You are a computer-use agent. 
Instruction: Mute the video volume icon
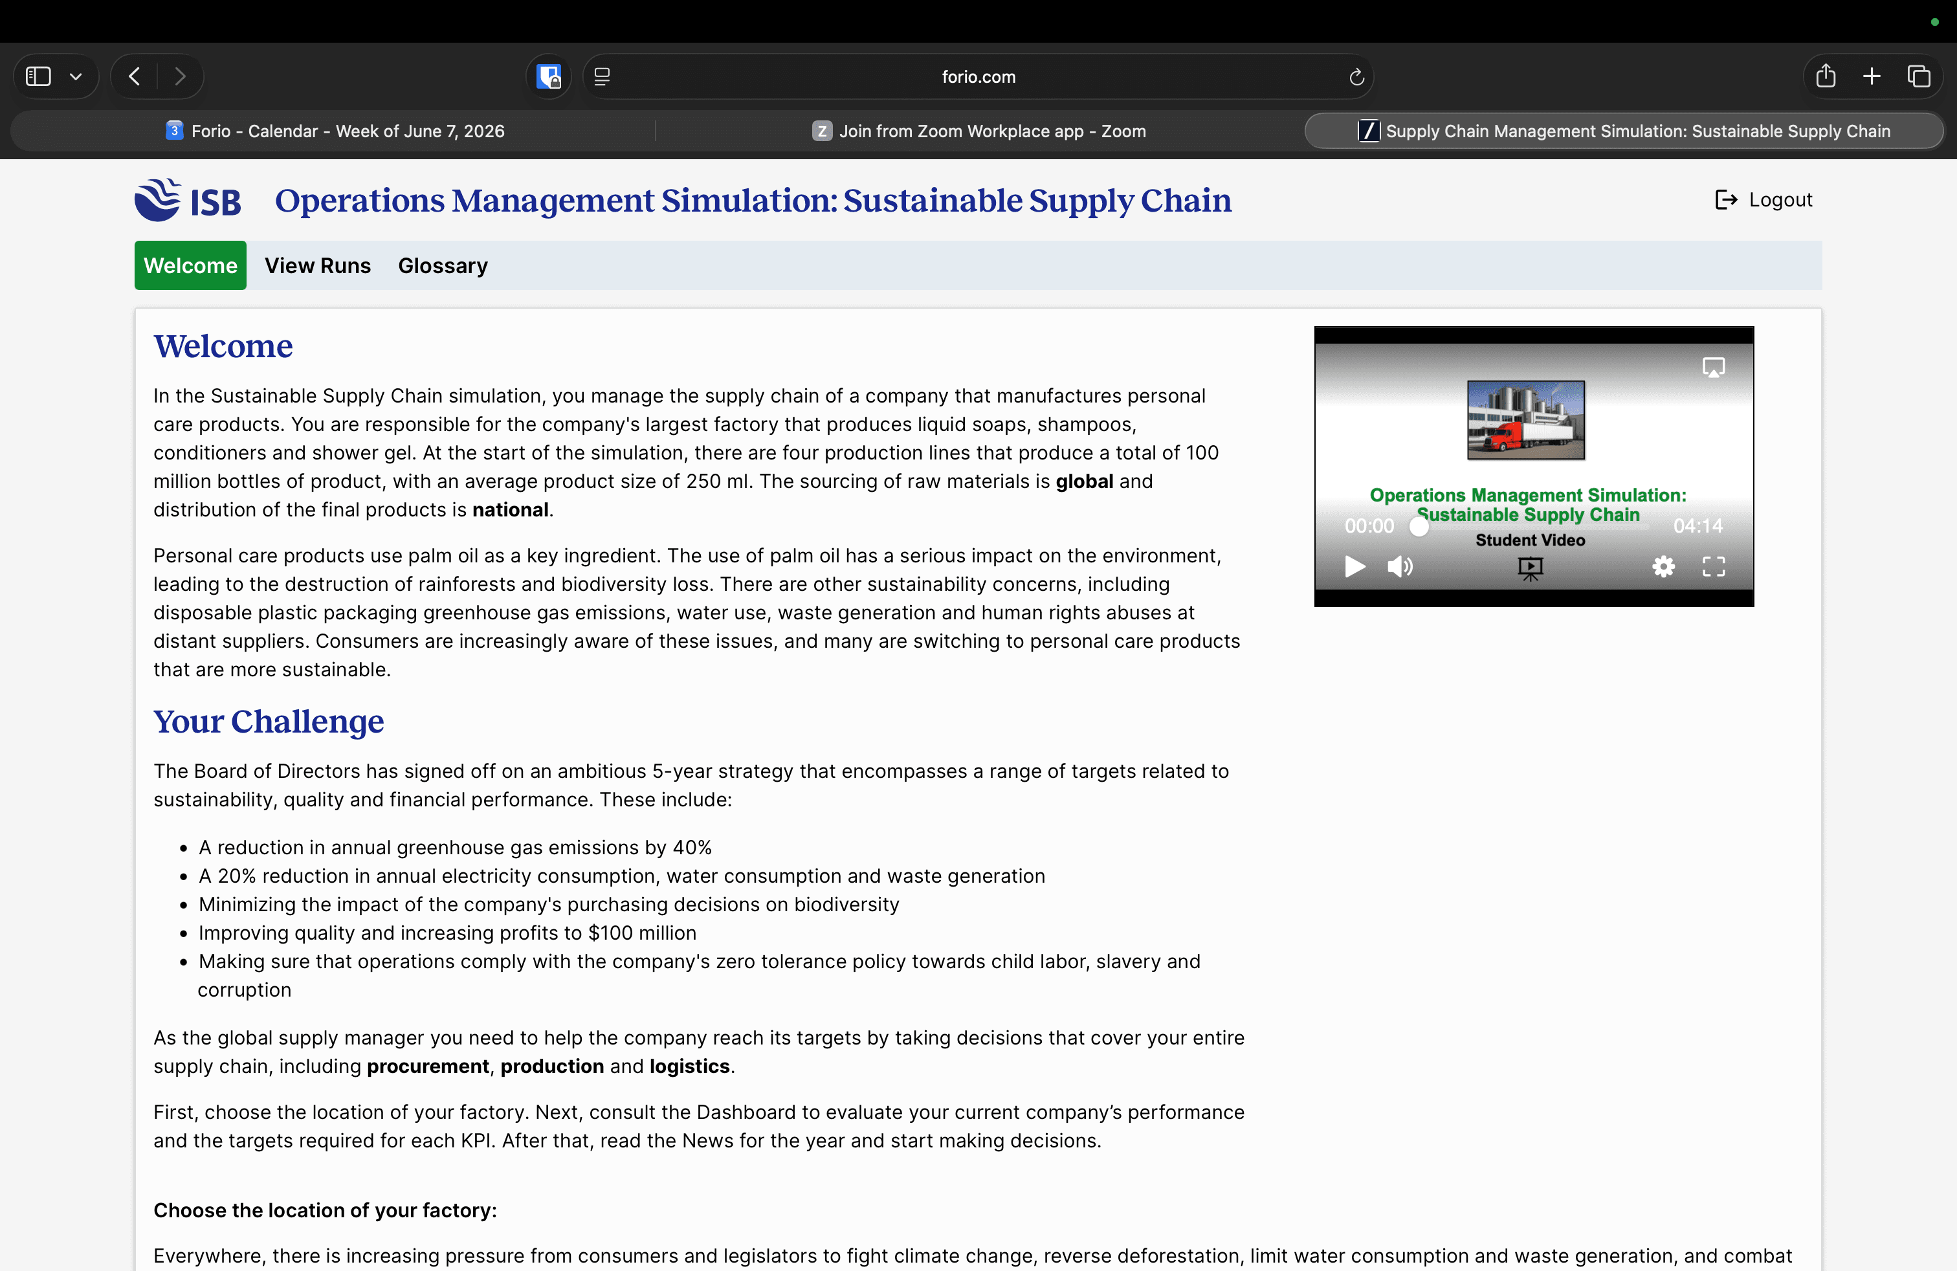click(1400, 566)
